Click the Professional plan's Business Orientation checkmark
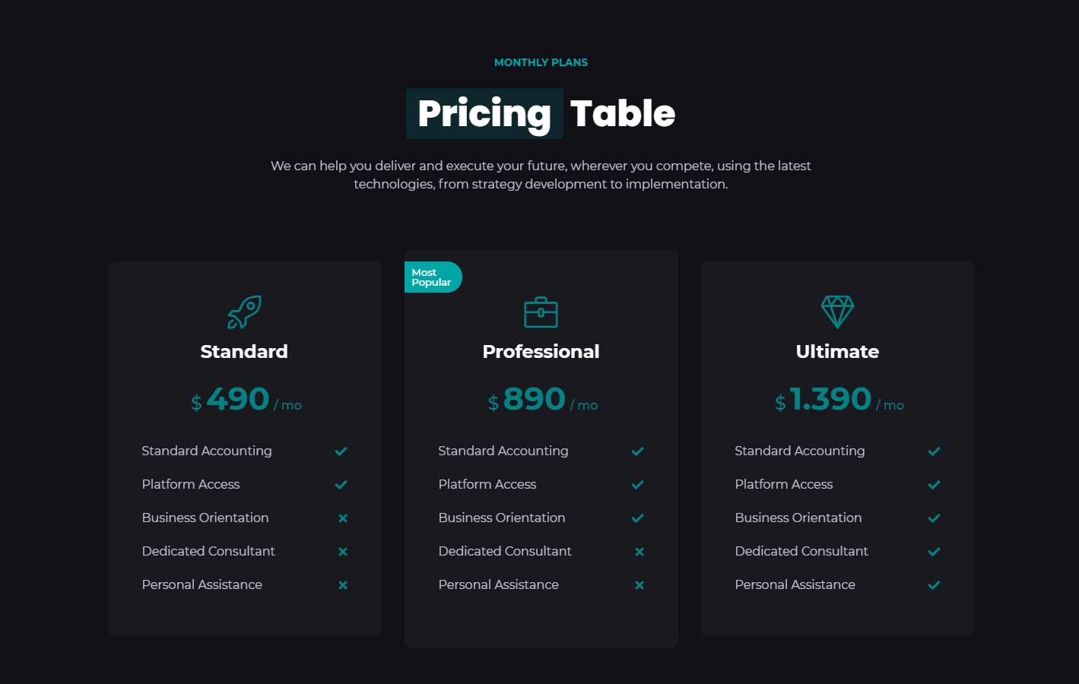Screen dimensions: 1079x684 pyautogui.click(x=637, y=518)
